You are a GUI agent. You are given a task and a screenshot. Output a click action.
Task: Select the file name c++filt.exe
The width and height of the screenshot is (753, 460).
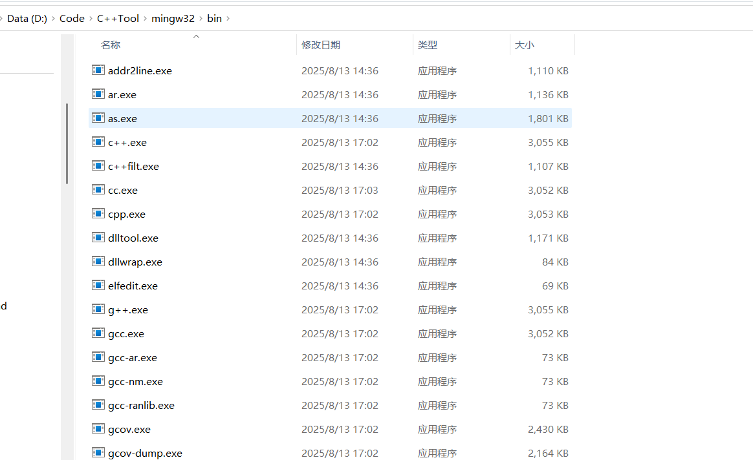pos(133,167)
